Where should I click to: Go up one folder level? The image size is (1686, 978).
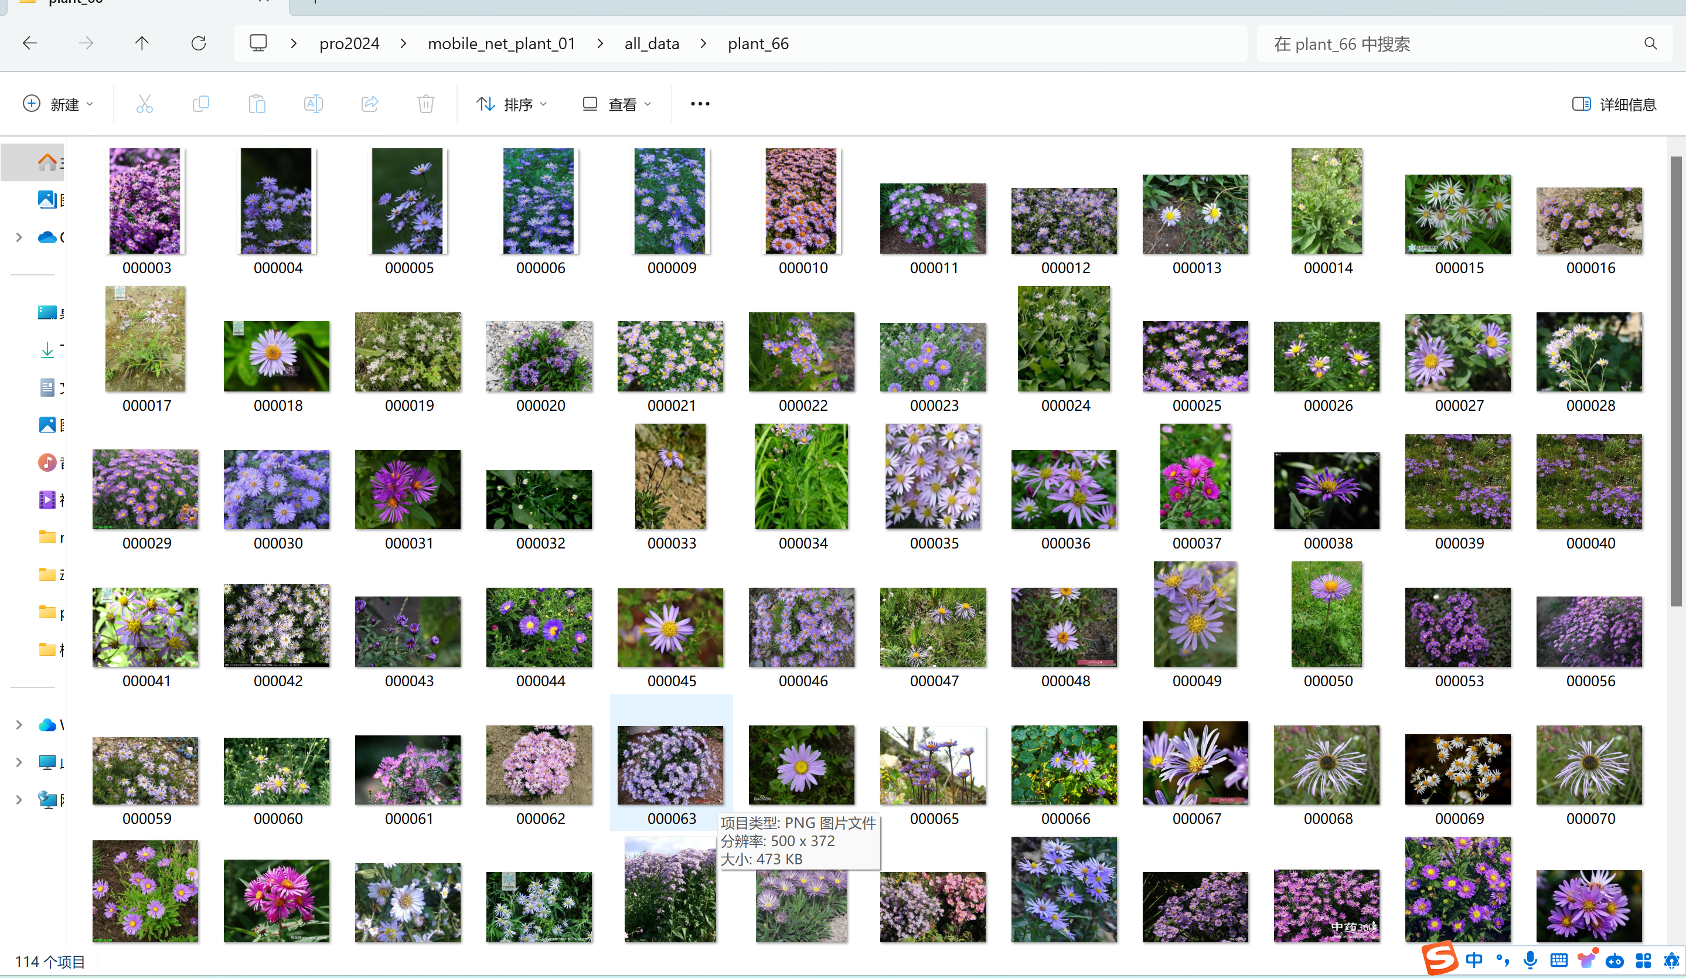[142, 43]
